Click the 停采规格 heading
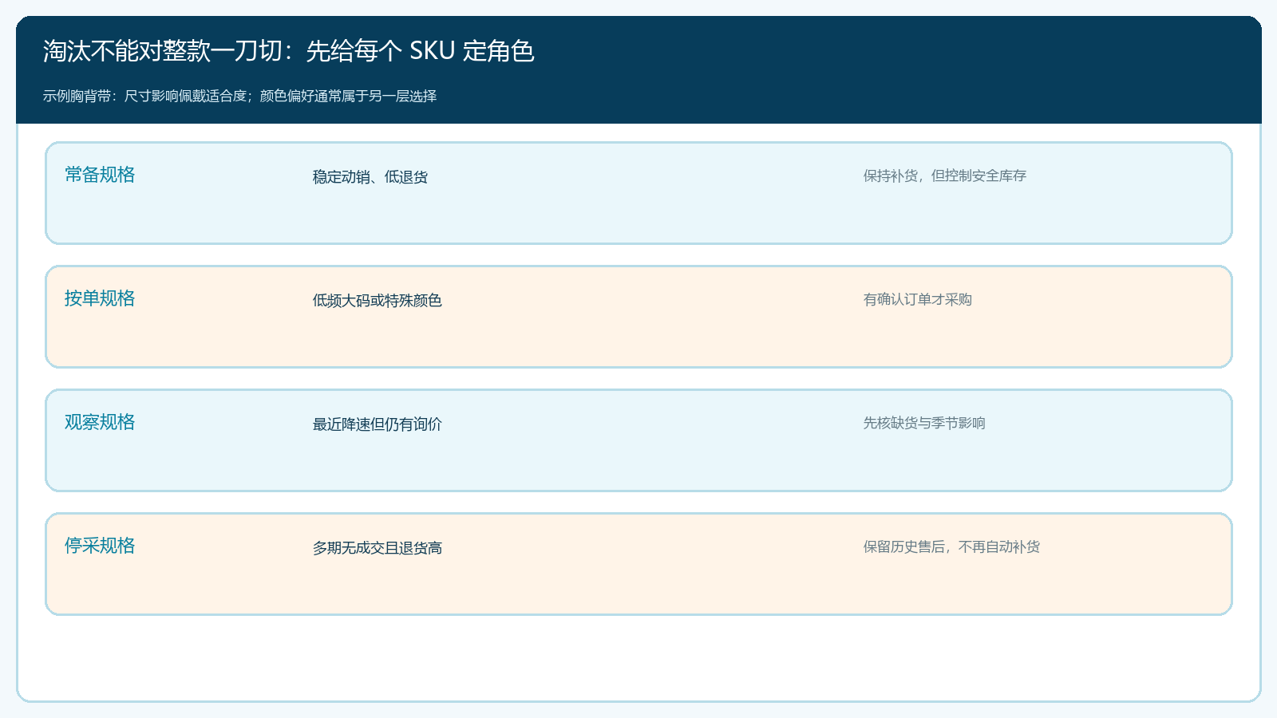1277x718 pixels. tap(100, 546)
